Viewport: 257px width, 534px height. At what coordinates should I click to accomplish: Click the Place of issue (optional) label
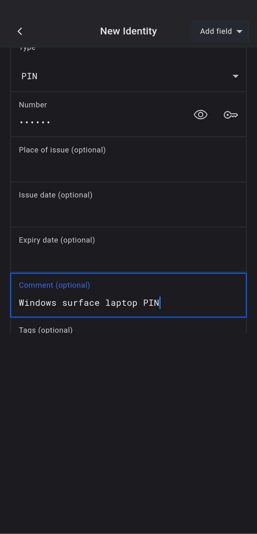(x=62, y=150)
